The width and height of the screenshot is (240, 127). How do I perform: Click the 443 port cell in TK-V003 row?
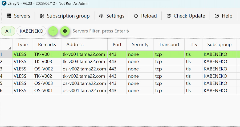coord(117,62)
